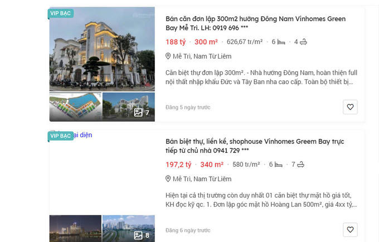Click location pin icon in first listing
379x242 pixels.
coord(168,56)
